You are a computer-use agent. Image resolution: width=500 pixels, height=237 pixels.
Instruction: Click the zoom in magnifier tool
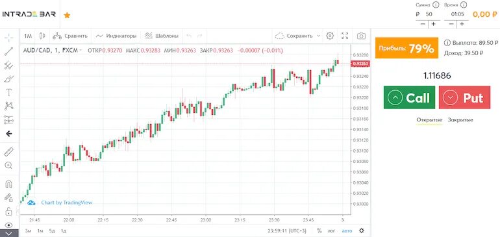click(x=9, y=165)
